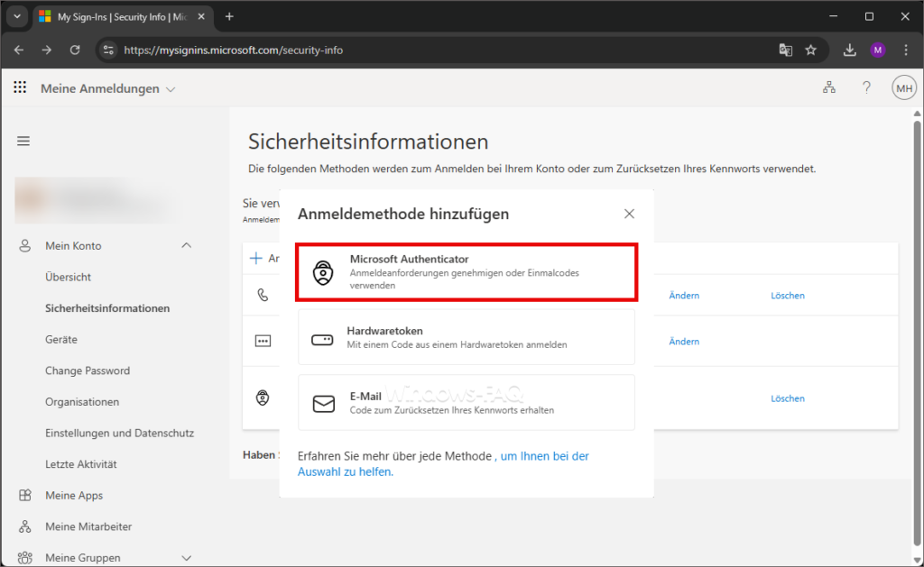Open the help link about choosing a method
Viewport: 924px width, 567px height.
click(443, 464)
